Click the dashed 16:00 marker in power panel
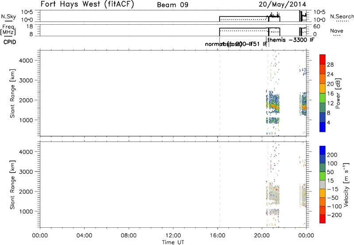 219,93
